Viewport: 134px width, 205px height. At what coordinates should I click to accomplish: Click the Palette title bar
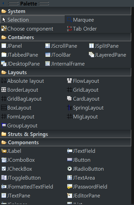click(67, 3)
